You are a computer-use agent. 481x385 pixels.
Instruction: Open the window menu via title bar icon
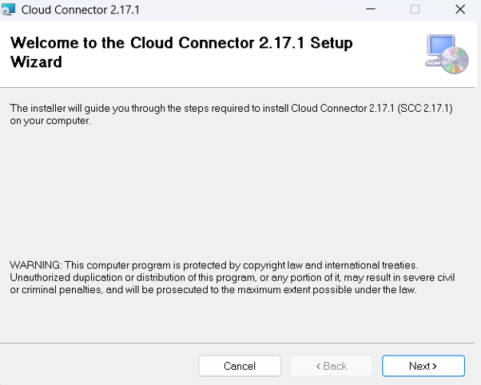point(8,10)
